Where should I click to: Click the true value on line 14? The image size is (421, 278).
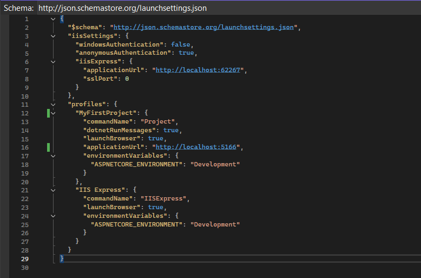coord(171,130)
